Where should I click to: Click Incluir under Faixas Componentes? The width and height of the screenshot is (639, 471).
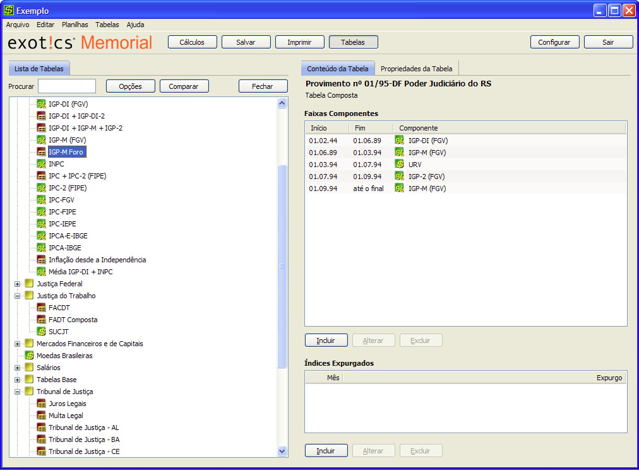pos(326,340)
